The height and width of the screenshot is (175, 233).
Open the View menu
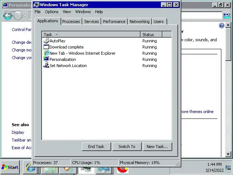(67, 12)
